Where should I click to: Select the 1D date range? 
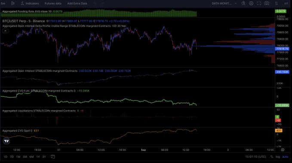[6, 157]
